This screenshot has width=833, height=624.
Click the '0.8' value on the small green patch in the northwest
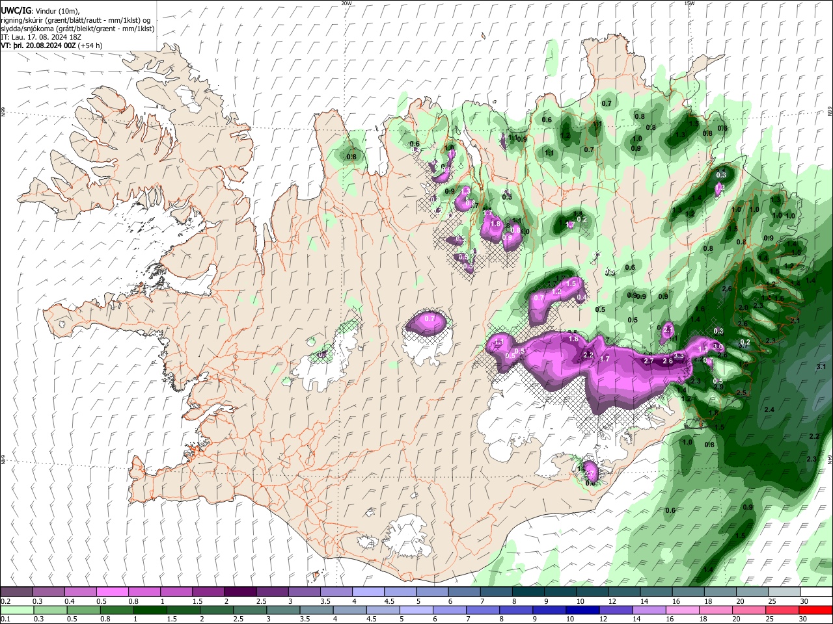click(x=351, y=157)
